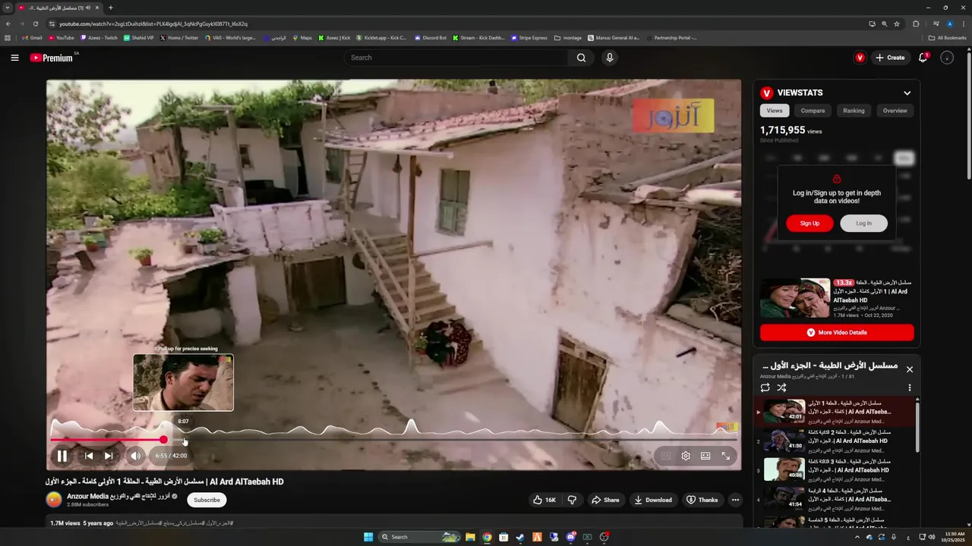The image size is (972, 546).
Task: Select the Views tab in ViewStats
Action: pyautogui.click(x=774, y=111)
